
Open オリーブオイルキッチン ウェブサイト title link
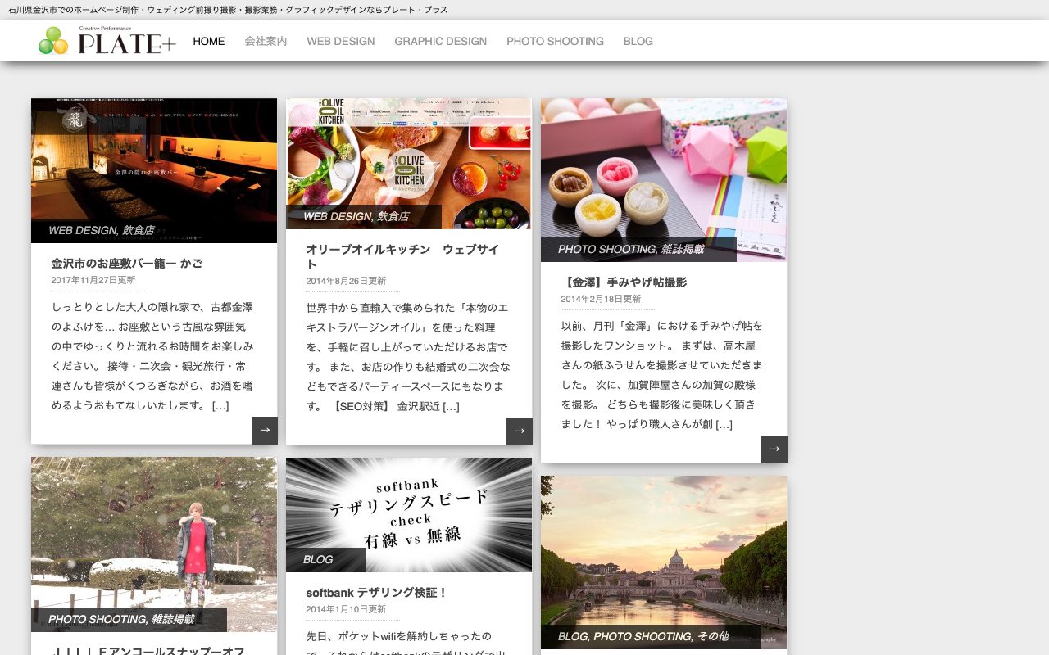[x=402, y=256]
